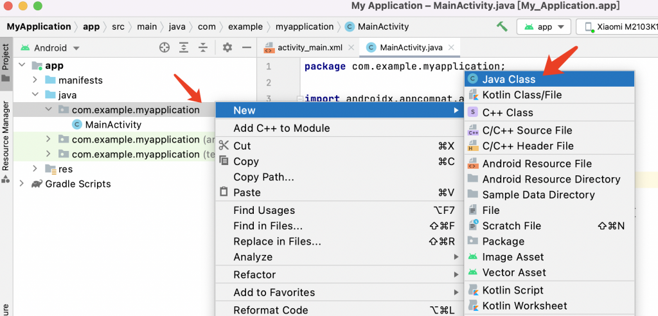Select File in the New submenu
This screenshot has width=658, height=316.
[x=549, y=210]
